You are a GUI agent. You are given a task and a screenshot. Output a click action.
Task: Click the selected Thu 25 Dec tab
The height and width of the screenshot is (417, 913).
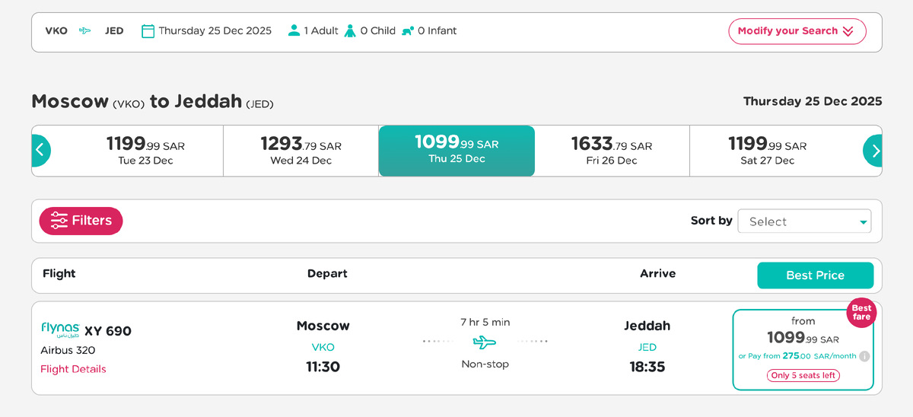[x=456, y=151]
